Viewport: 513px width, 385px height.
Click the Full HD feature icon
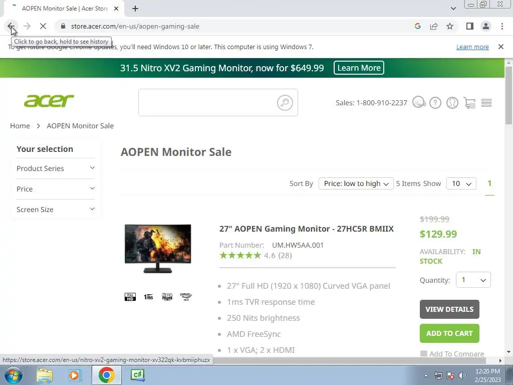point(130,297)
